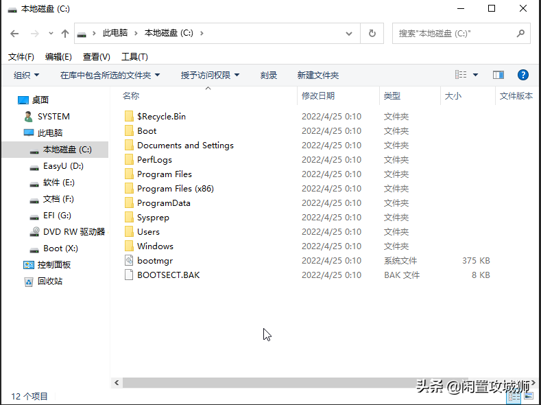
Task: Open the recent locations dropdown arrow
Action: pyautogui.click(x=51, y=34)
